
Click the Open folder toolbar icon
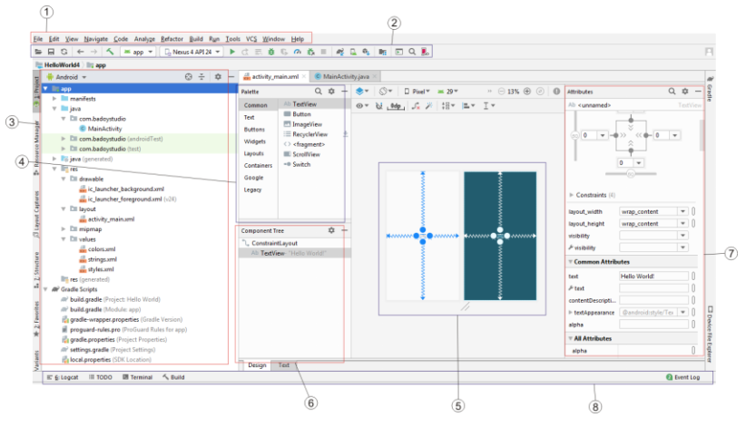point(38,52)
